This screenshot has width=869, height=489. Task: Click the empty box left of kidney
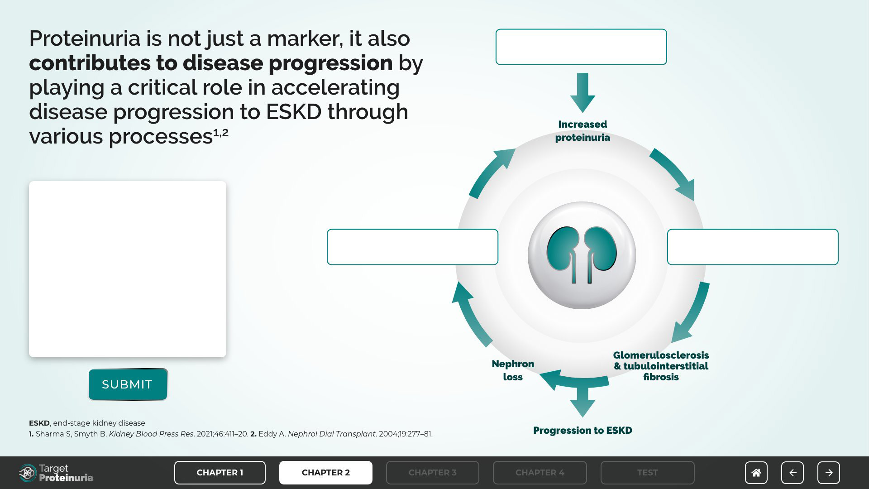coord(412,247)
